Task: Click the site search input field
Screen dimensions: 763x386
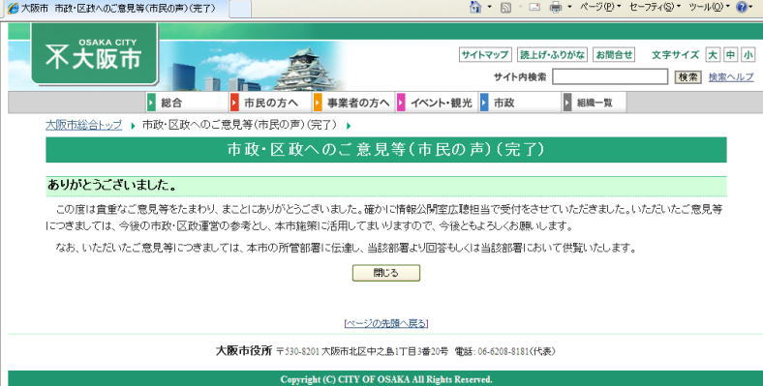Action: tap(610, 76)
